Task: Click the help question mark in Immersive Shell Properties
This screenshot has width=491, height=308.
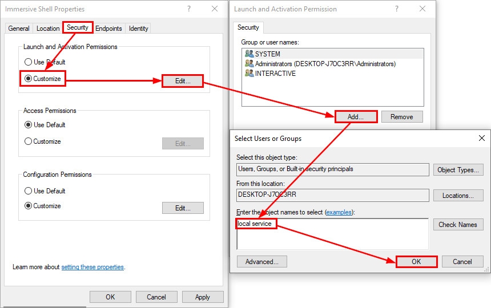Action: pos(189,9)
